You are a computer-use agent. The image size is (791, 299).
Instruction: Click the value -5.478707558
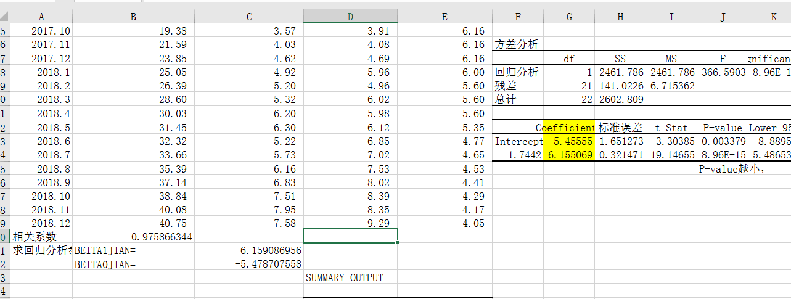point(249,264)
